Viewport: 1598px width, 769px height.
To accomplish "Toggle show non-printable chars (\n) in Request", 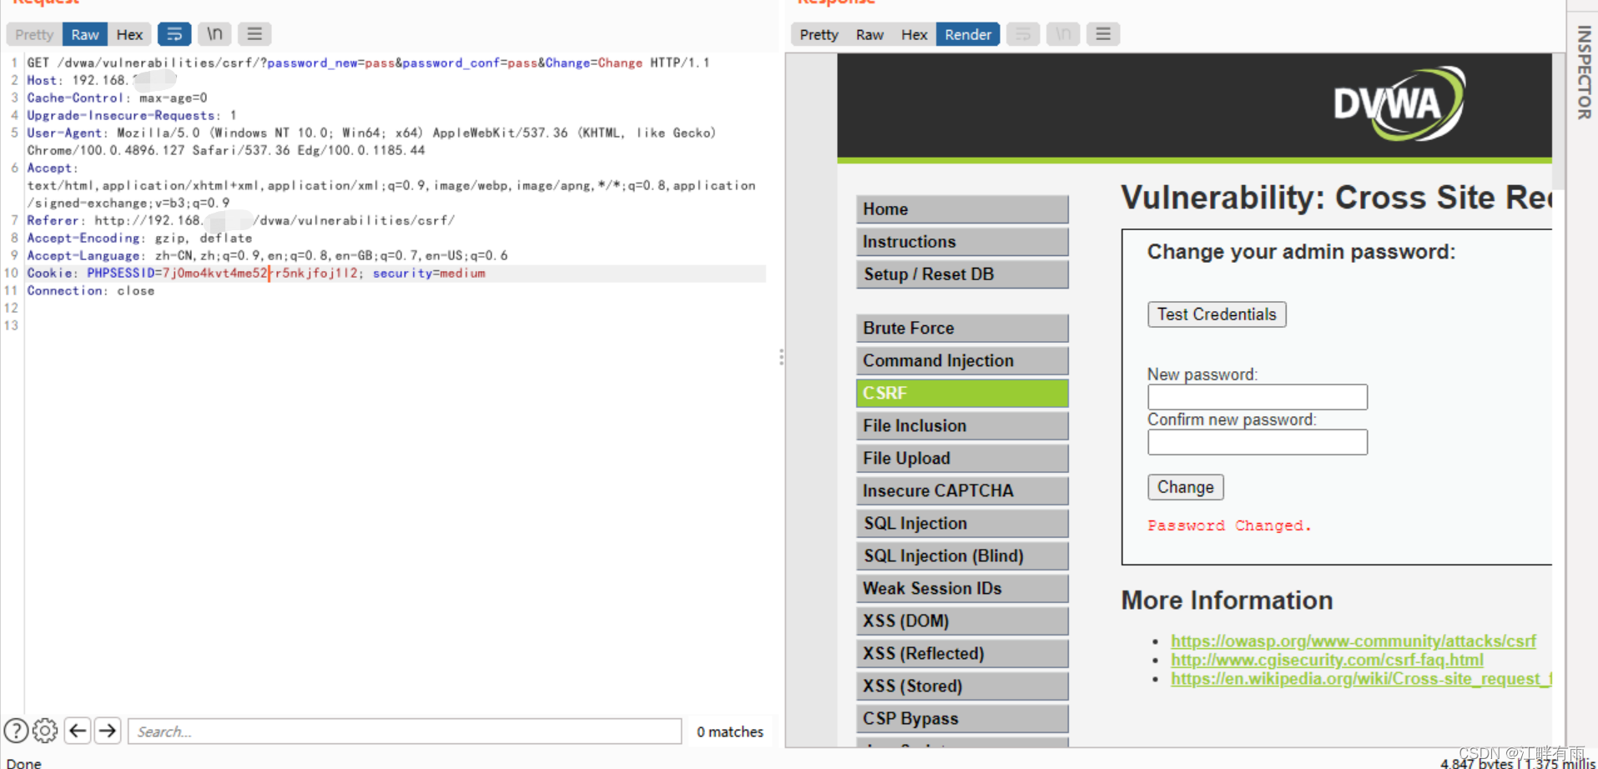I will tap(214, 34).
